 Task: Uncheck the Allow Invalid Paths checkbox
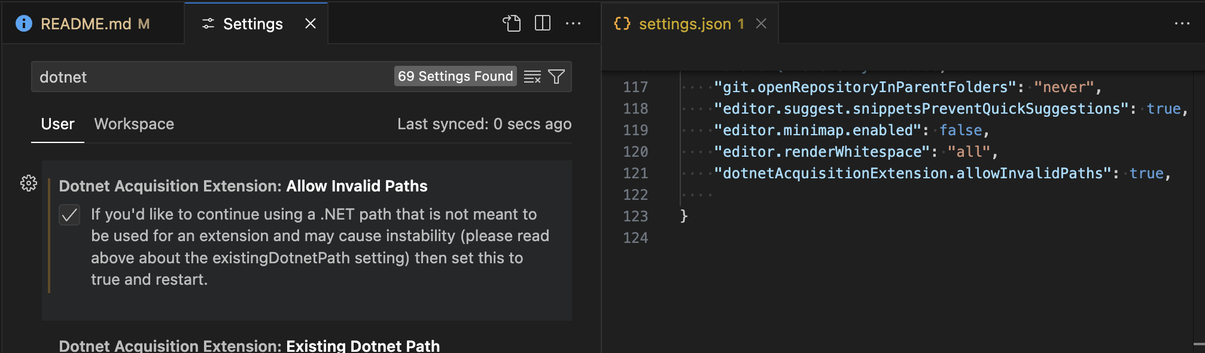(x=69, y=215)
